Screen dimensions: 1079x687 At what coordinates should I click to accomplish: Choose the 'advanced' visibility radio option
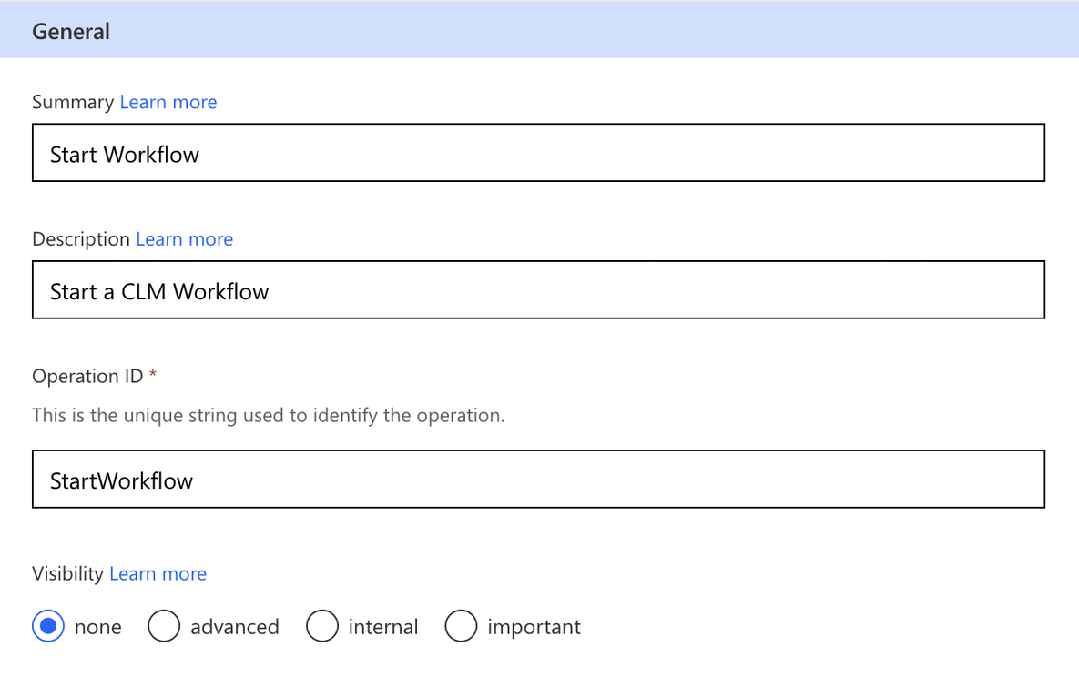point(164,626)
